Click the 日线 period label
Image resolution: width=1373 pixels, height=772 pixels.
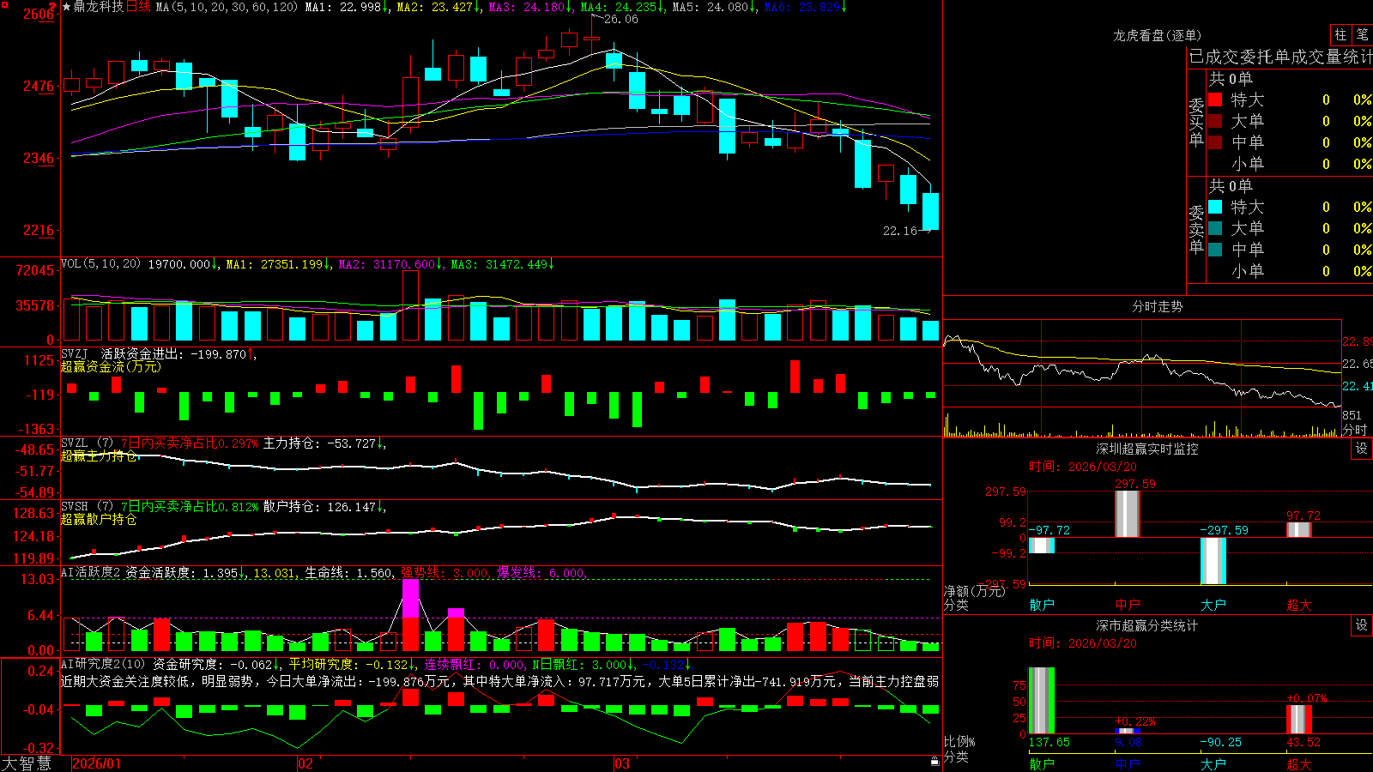tap(138, 7)
